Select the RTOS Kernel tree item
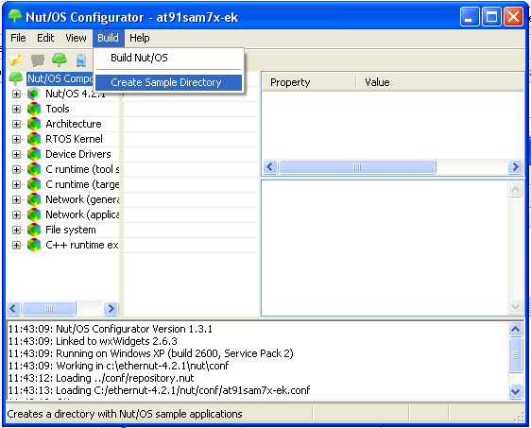531x428 pixels. [74, 139]
